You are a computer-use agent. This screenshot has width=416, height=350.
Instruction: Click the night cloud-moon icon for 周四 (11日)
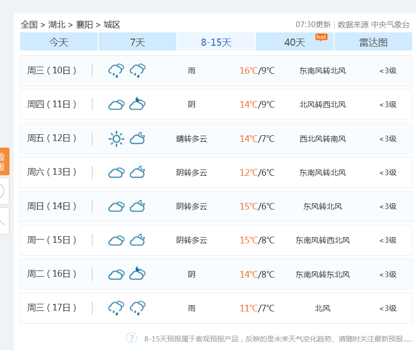[138, 104]
